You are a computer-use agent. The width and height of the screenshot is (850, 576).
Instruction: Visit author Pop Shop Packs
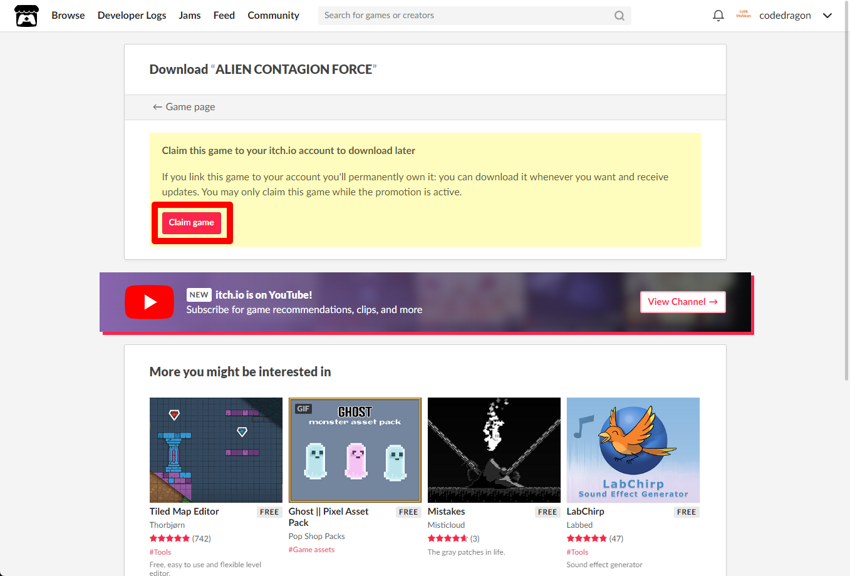[317, 537]
